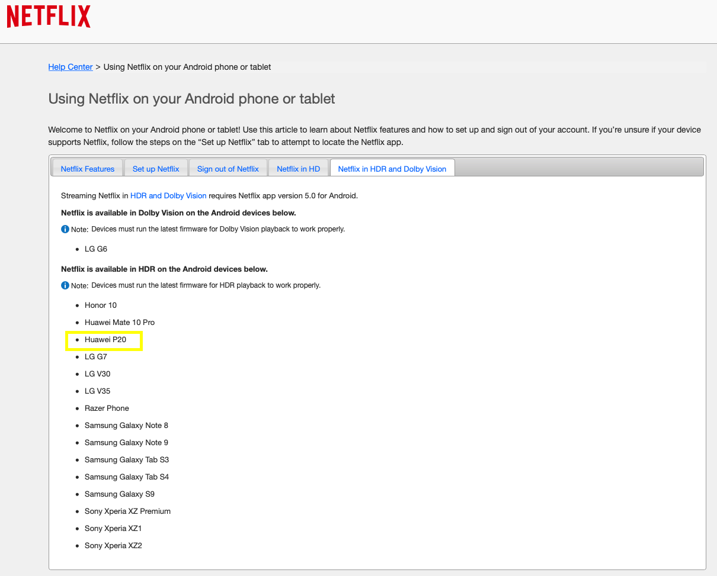
Task: Select Netflix in HDR and Dolby Vision tab
Action: pos(392,169)
